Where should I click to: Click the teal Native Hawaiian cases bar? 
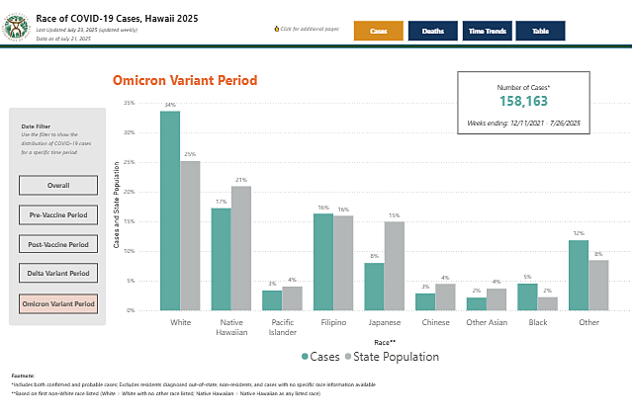pos(221,259)
